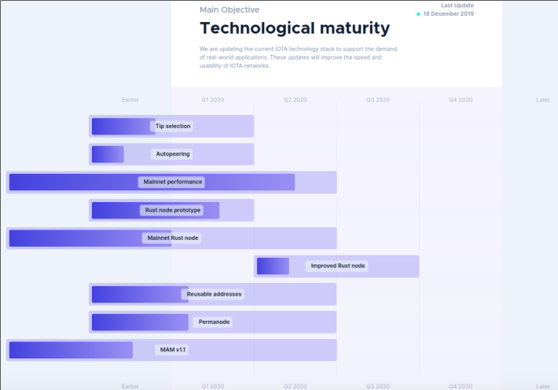Click the Q4 2020 top column header
558x390 pixels.
461,100
